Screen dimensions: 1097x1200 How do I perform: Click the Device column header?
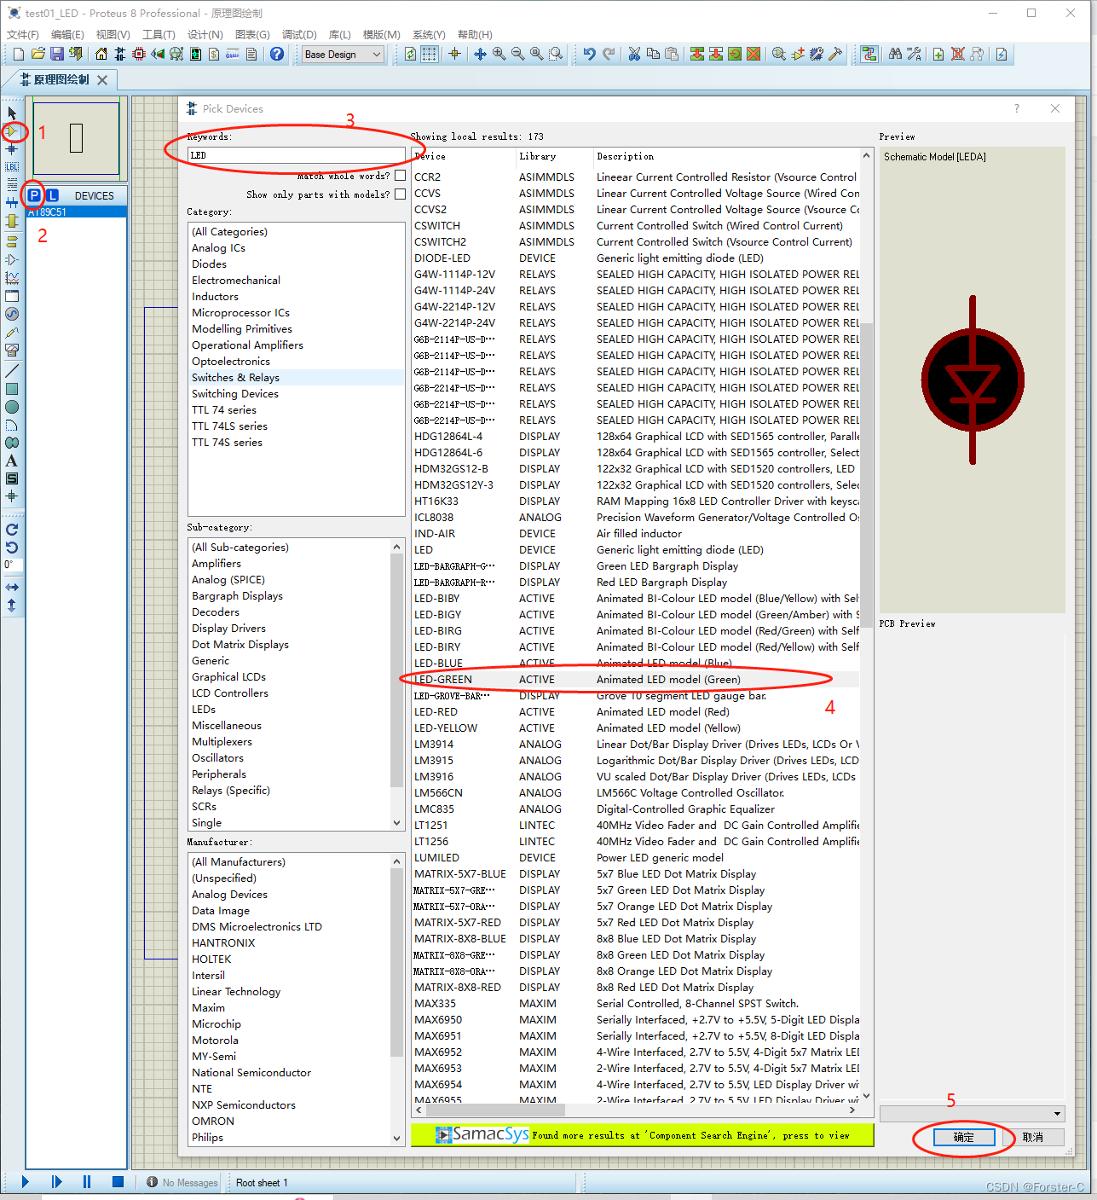pos(463,156)
